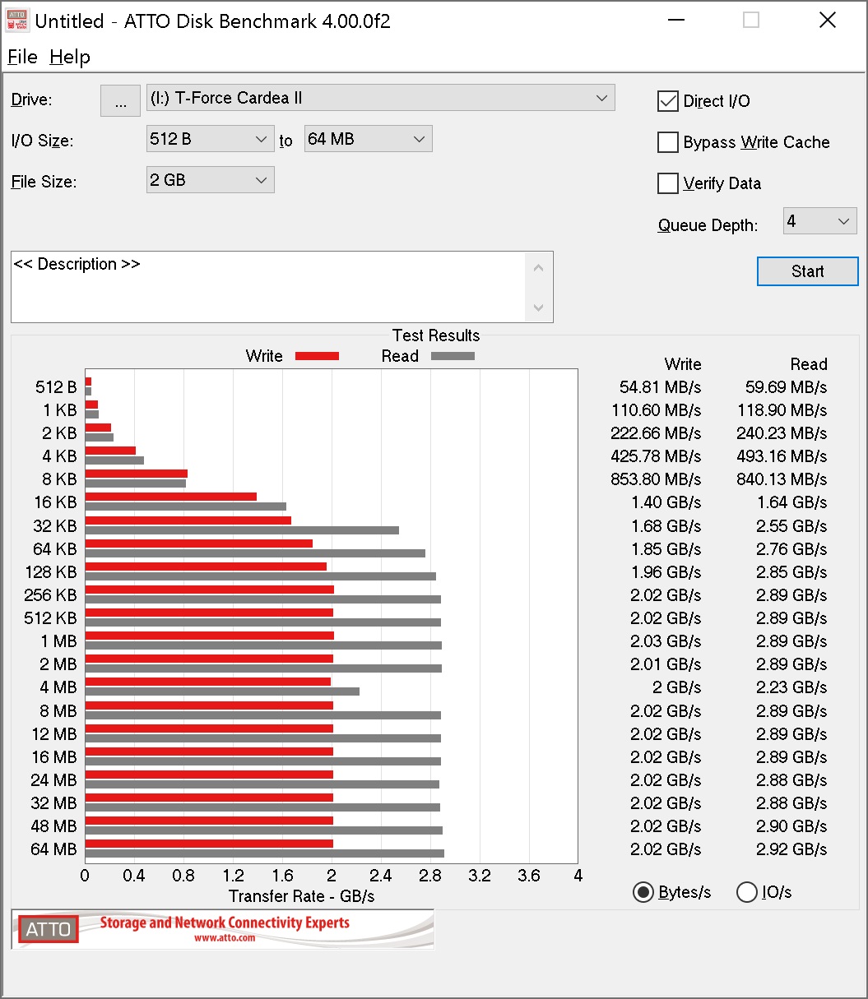This screenshot has width=868, height=999.
Task: Click description box scroll up arrow
Action: 539,267
